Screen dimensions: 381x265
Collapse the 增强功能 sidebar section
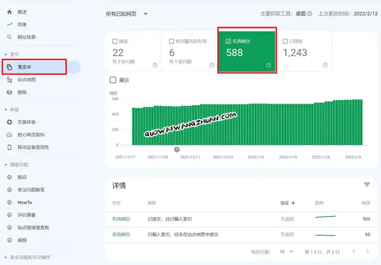pyautogui.click(x=6, y=165)
